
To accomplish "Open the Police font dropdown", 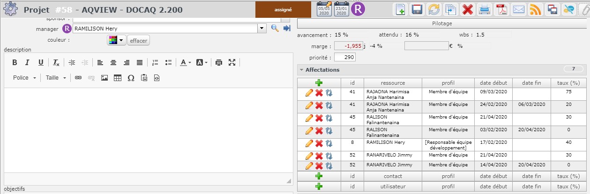I will coord(24,78).
